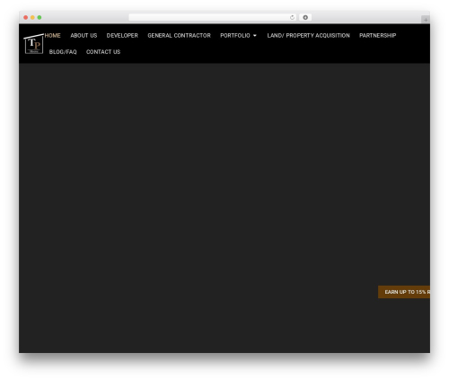Open a new browser tab with plus
449x380 pixels.
pyautogui.click(x=426, y=20)
